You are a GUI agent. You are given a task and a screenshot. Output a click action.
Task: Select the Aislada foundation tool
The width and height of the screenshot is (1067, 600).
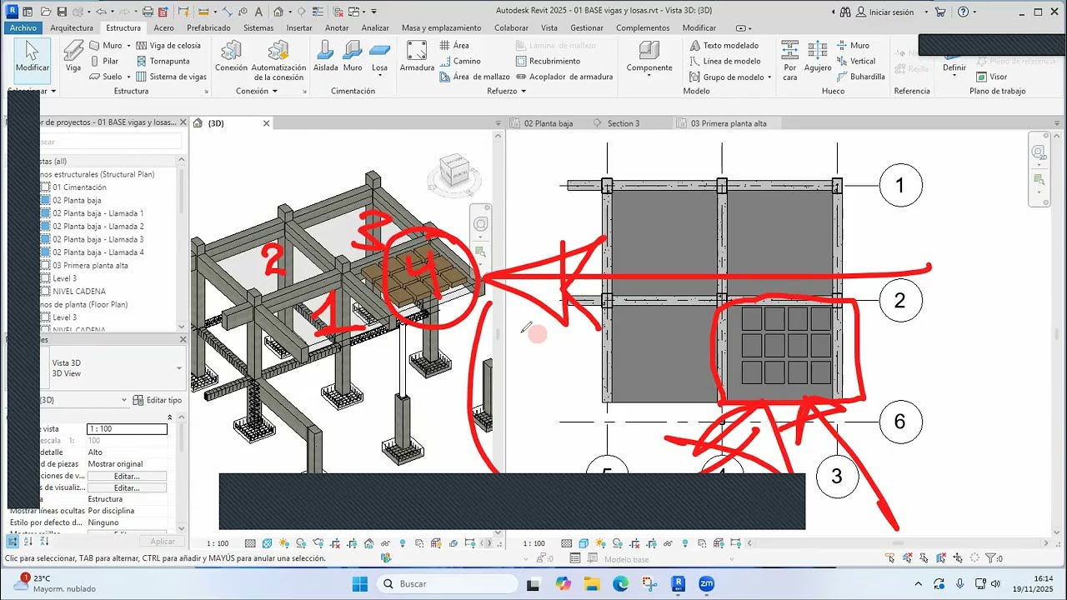pyautogui.click(x=326, y=57)
